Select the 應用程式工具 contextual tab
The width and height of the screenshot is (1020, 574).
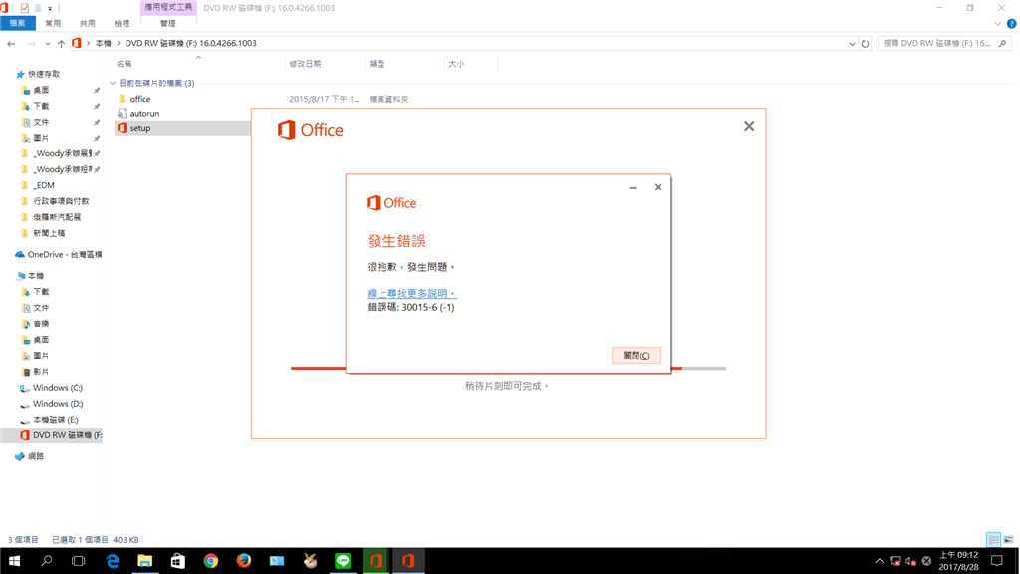pyautogui.click(x=168, y=7)
